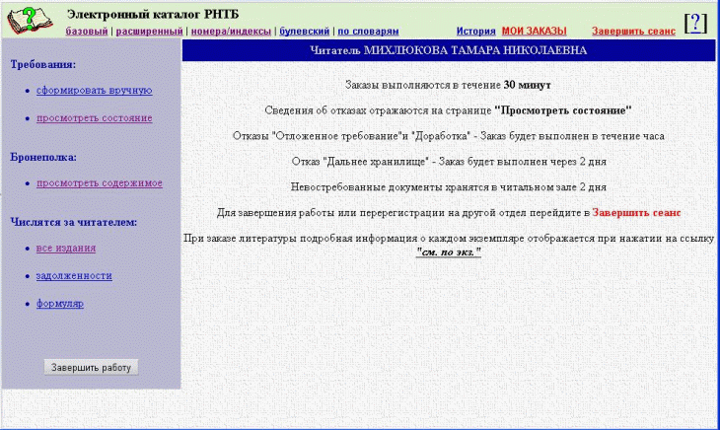Viewport: 720px width, 430px height.
Task: Open номера/индексы search link
Action: coord(230,32)
